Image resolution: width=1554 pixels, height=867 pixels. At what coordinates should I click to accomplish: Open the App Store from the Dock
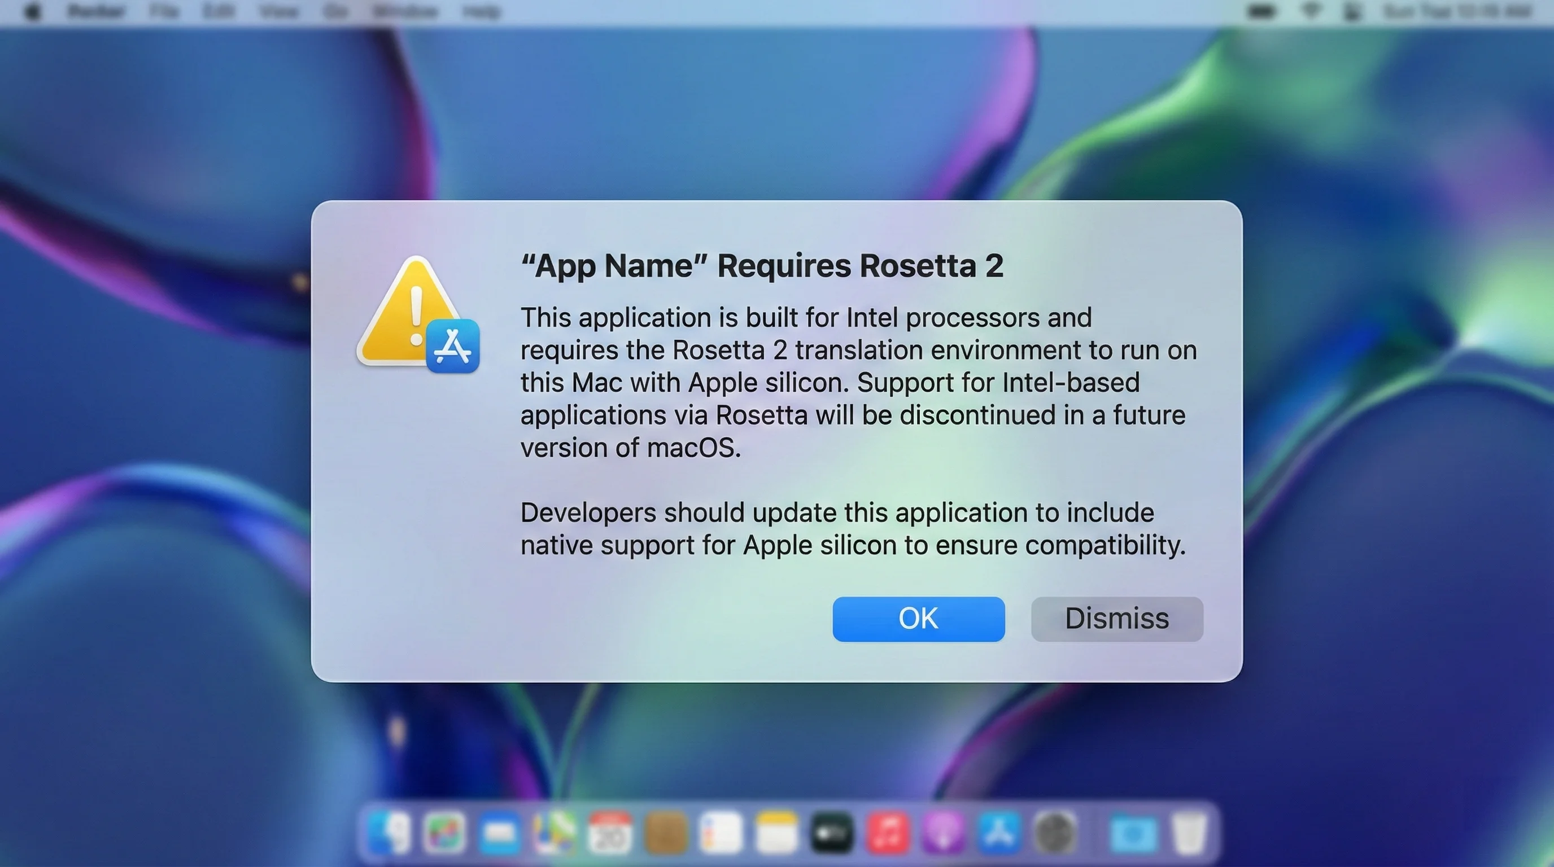(999, 833)
